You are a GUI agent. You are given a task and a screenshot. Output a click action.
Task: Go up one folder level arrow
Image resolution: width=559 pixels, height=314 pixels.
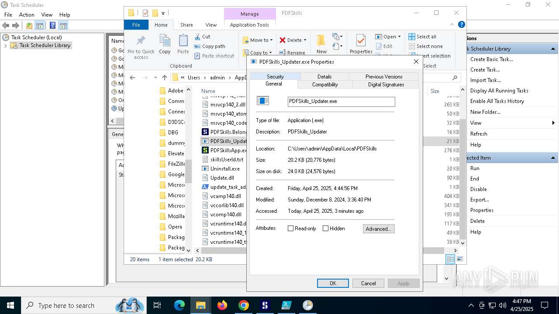click(x=165, y=78)
